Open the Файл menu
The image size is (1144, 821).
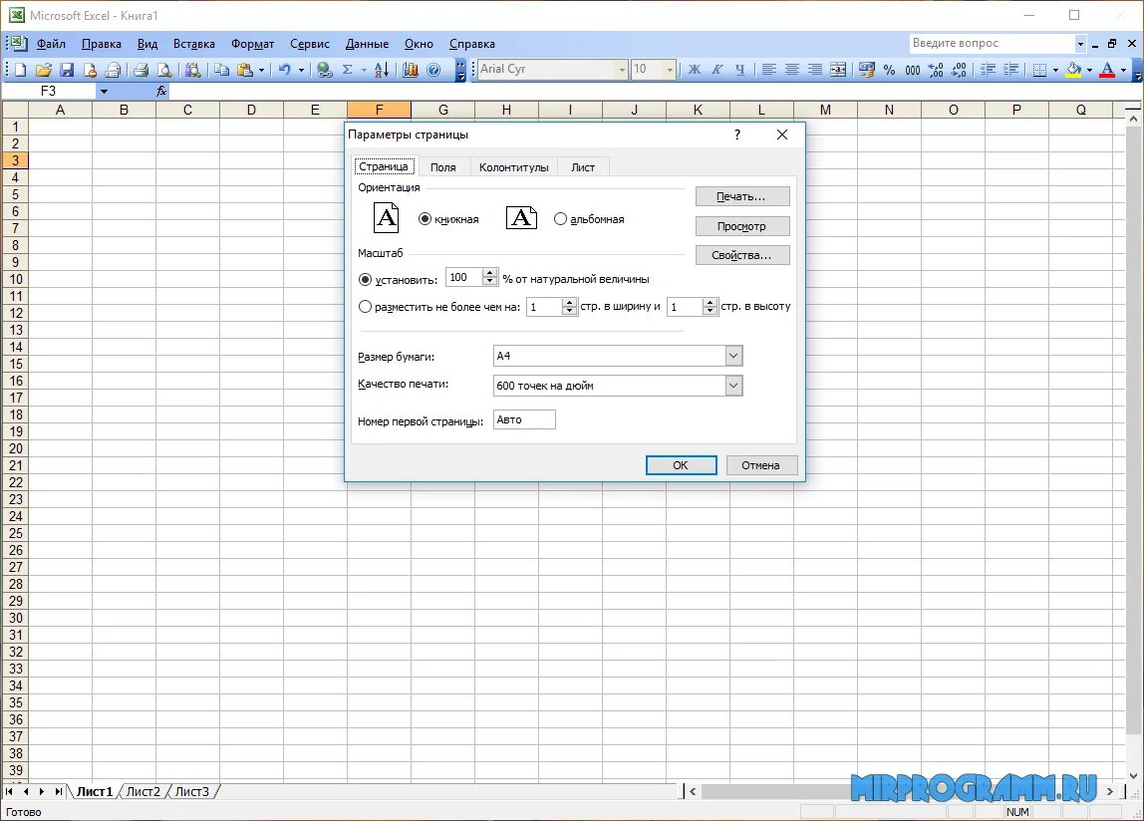(x=51, y=44)
